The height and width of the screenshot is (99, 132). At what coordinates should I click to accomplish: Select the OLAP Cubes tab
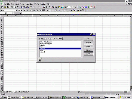[58, 39]
